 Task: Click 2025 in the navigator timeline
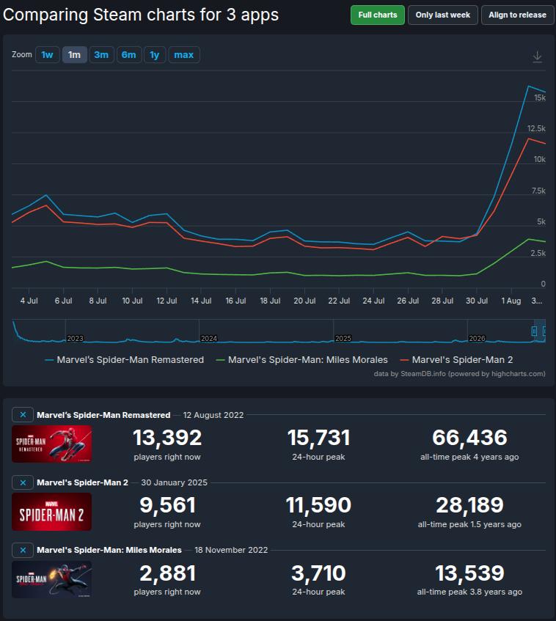pyautogui.click(x=343, y=338)
